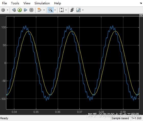Expand the measurements dropdown arrow

(83, 10)
